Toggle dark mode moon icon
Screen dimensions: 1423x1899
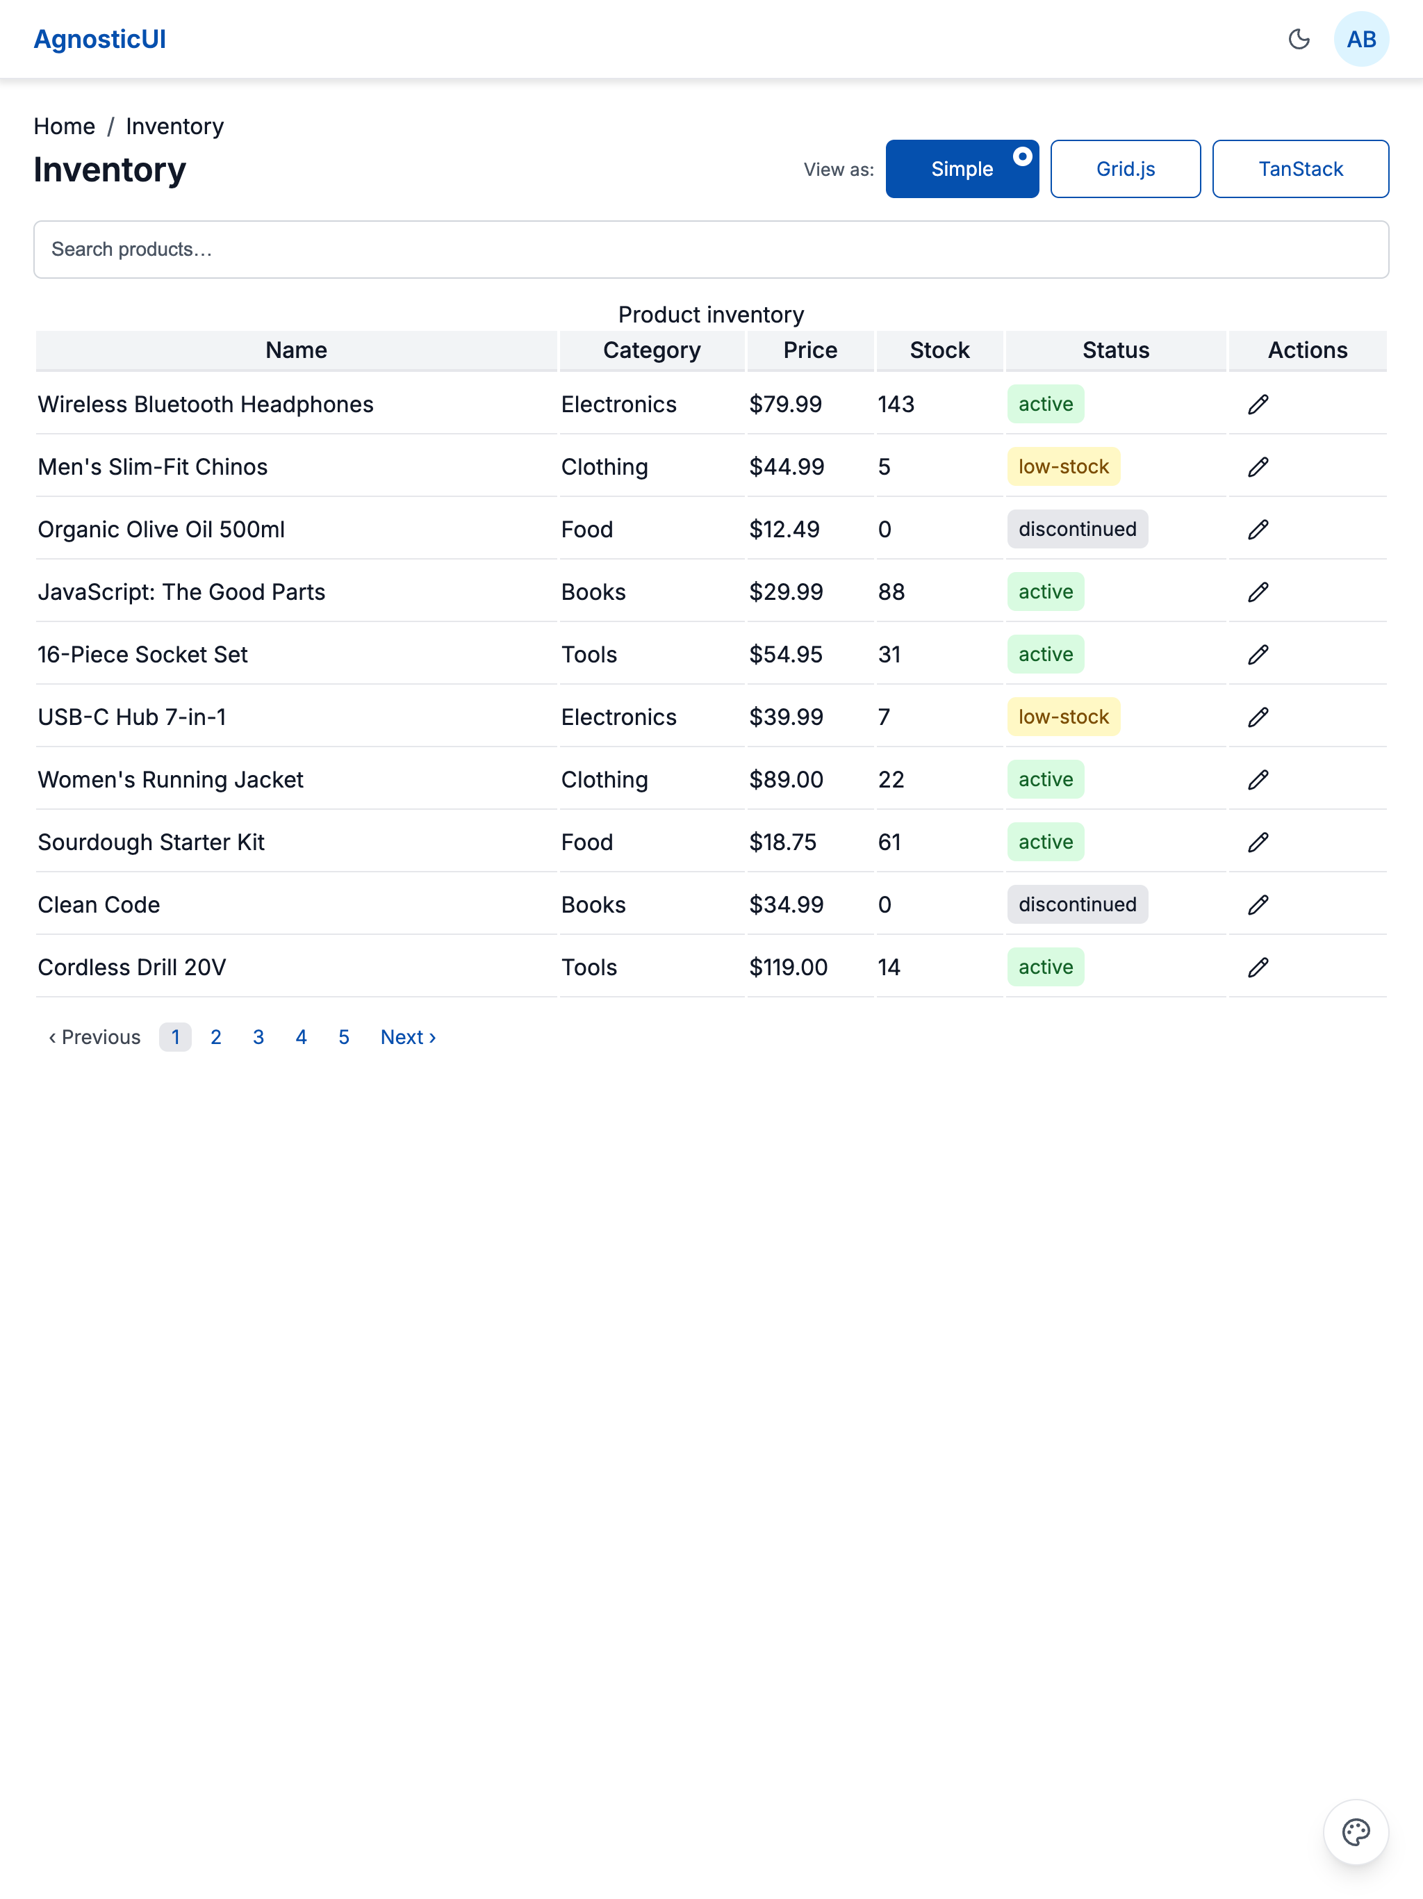pos(1299,39)
